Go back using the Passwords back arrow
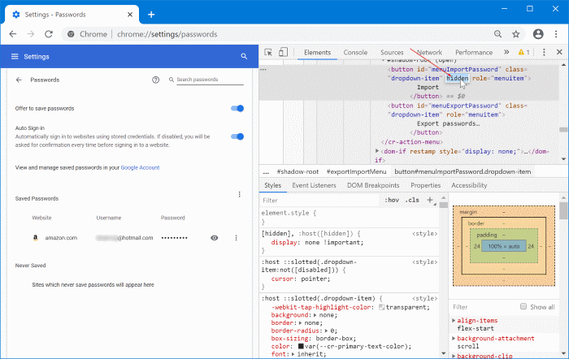The height and width of the screenshot is (359, 569). click(x=19, y=80)
